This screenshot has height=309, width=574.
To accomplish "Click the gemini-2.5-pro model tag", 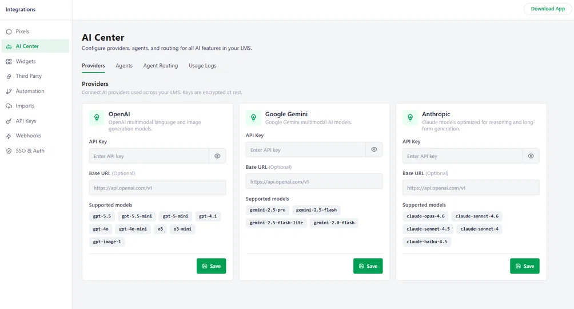I will click(x=268, y=210).
